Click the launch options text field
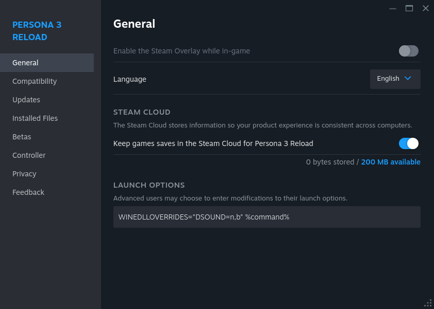The image size is (434, 309). tap(266, 217)
